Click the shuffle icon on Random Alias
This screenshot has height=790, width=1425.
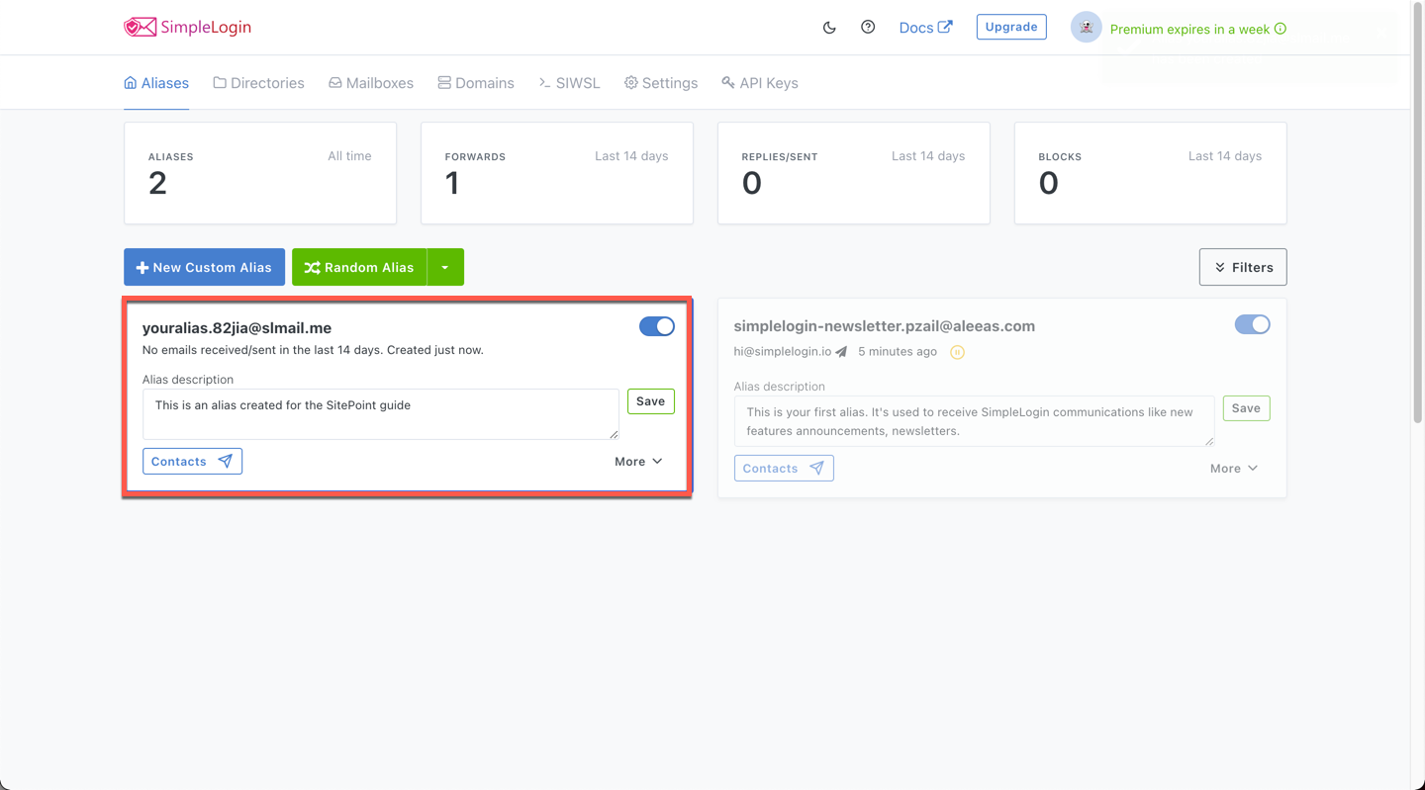(x=312, y=267)
